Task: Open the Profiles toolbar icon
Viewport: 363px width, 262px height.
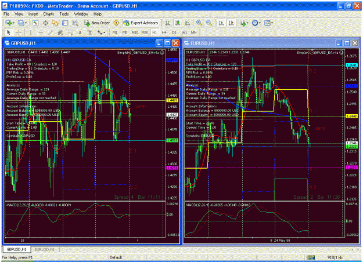Action: (20, 23)
